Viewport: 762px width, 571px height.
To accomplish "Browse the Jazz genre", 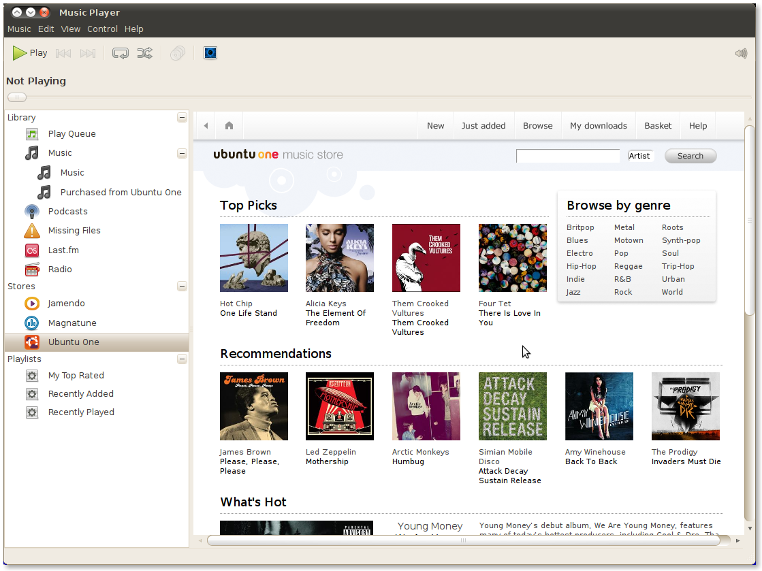I will tap(573, 292).
